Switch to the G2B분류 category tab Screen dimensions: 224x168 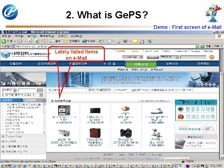coord(12,100)
